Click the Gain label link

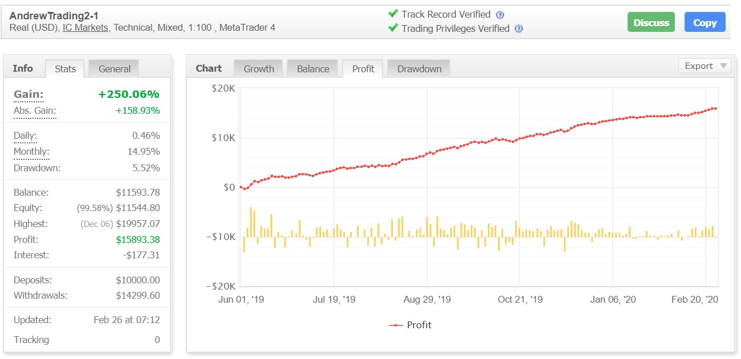[x=28, y=94]
